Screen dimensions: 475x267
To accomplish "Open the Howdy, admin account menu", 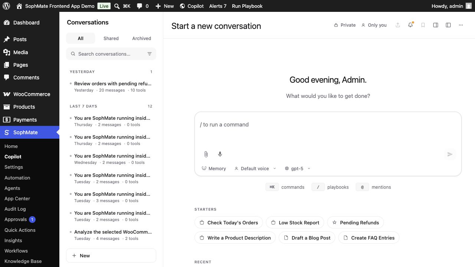I will point(451,6).
